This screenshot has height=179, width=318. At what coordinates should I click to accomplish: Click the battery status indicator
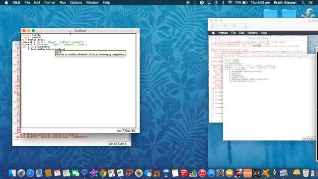pos(241,2)
